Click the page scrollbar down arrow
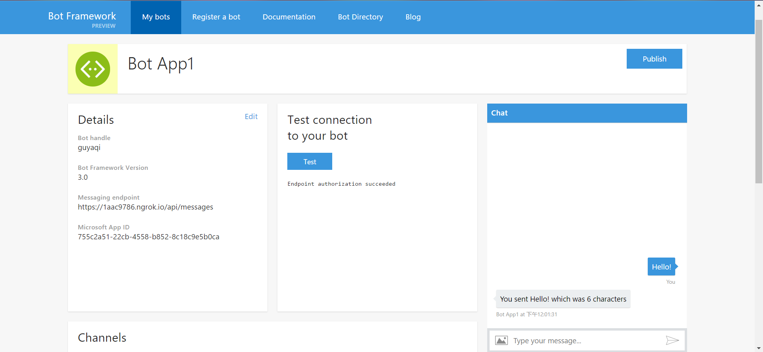The height and width of the screenshot is (352, 763). tap(759, 348)
